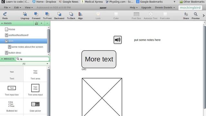Screen dimensions: 206x116
Task: Open the Edit menu
Action: pyautogui.click(x=17, y=7)
